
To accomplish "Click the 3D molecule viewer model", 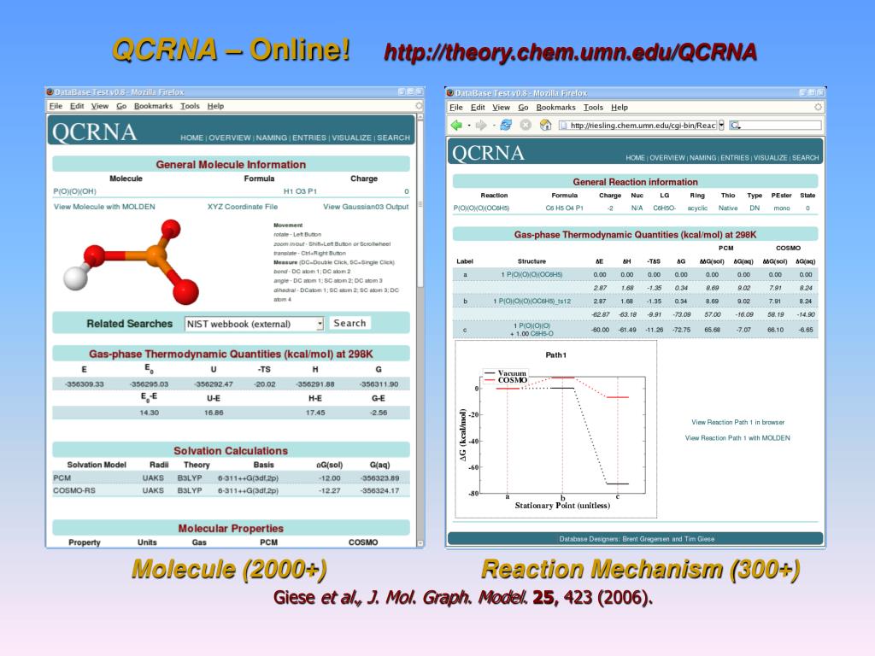I will [x=131, y=262].
